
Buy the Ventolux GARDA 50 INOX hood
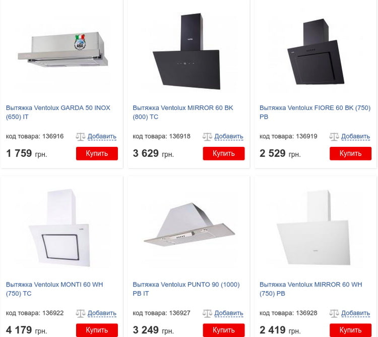pos(97,153)
